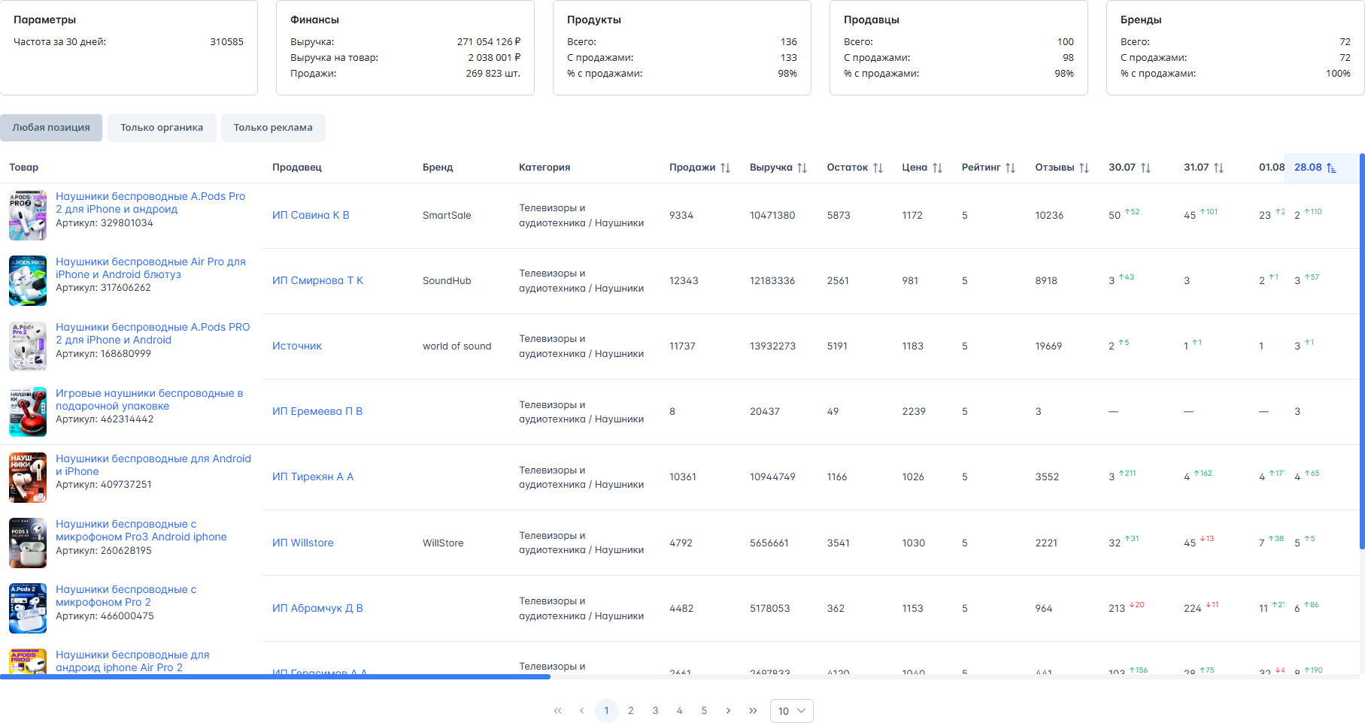This screenshot has width=1365, height=723.
Task: Open page 5 in pagination
Action: (704, 711)
